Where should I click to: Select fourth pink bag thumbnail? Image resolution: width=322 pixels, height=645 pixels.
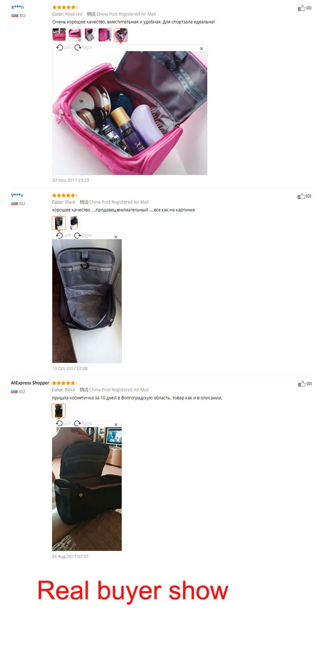click(105, 35)
